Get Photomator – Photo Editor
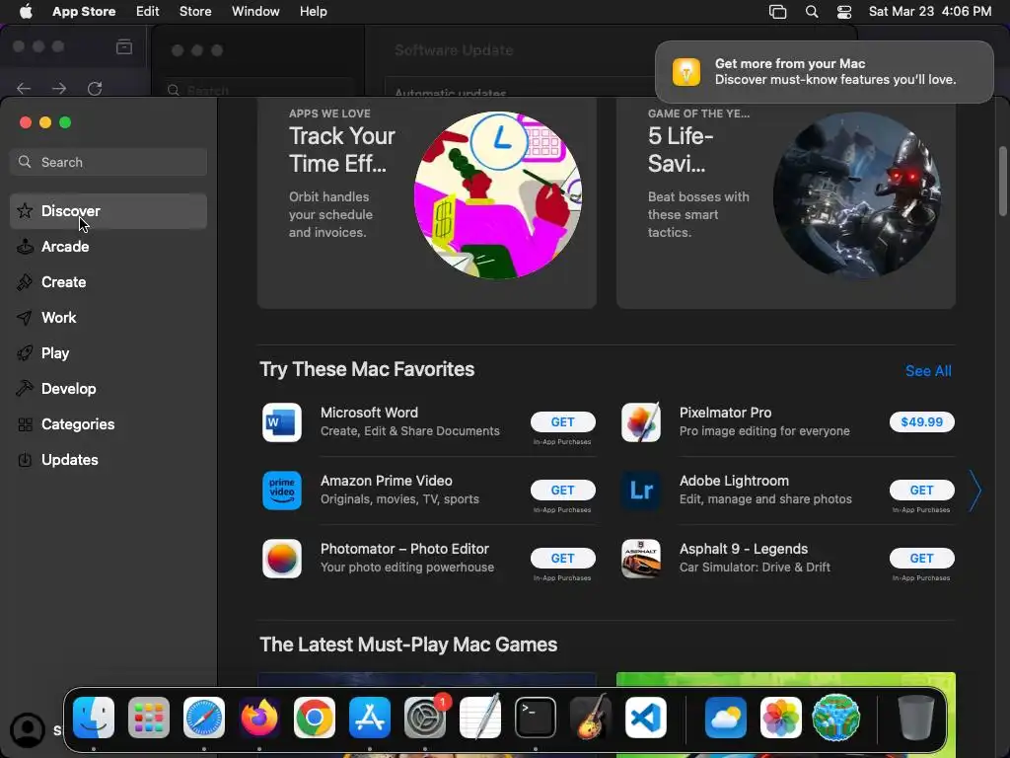Viewport: 1010px width, 758px height. [562, 559]
